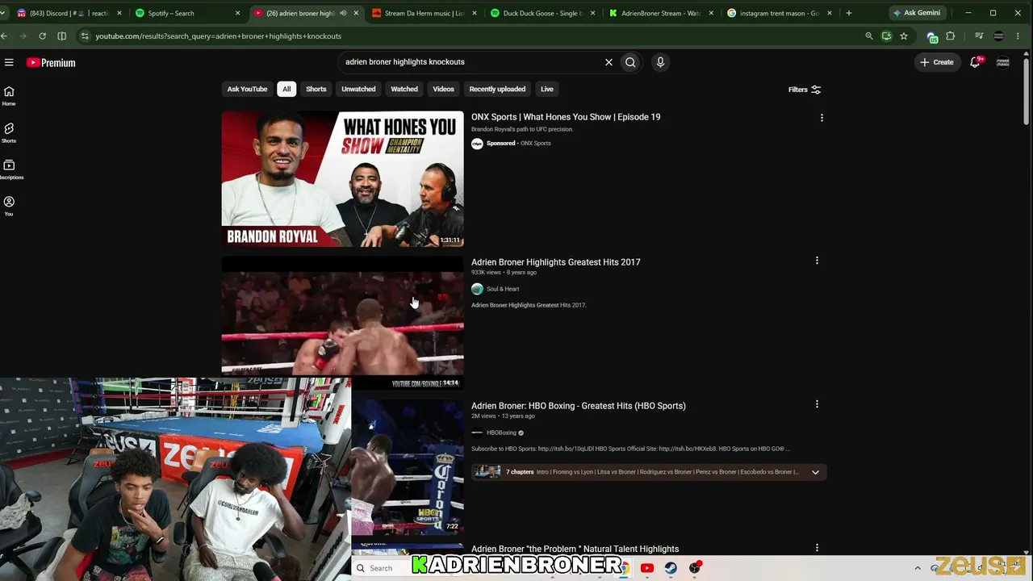
Task: Play the Brandon Royval ad thumbnail
Action: [x=343, y=178]
